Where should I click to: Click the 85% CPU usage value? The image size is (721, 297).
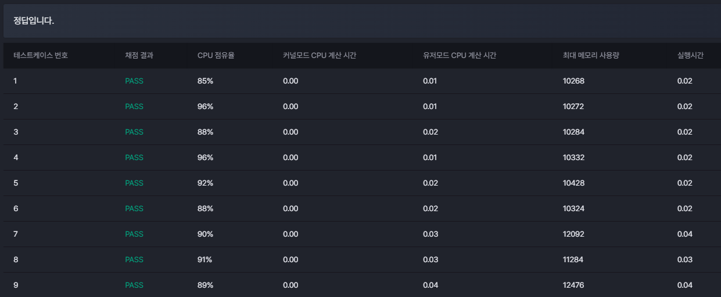[206, 81]
